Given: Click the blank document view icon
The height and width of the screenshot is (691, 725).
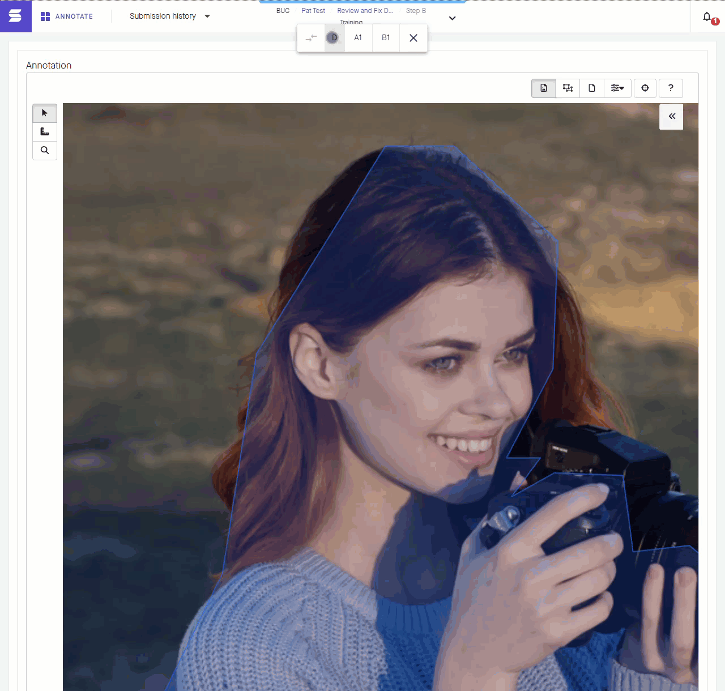Looking at the screenshot, I should click(592, 88).
